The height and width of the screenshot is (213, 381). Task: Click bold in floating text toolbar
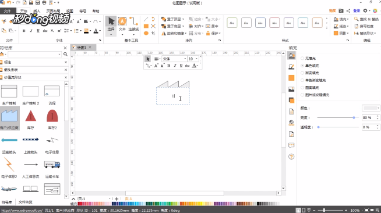pos(168,66)
